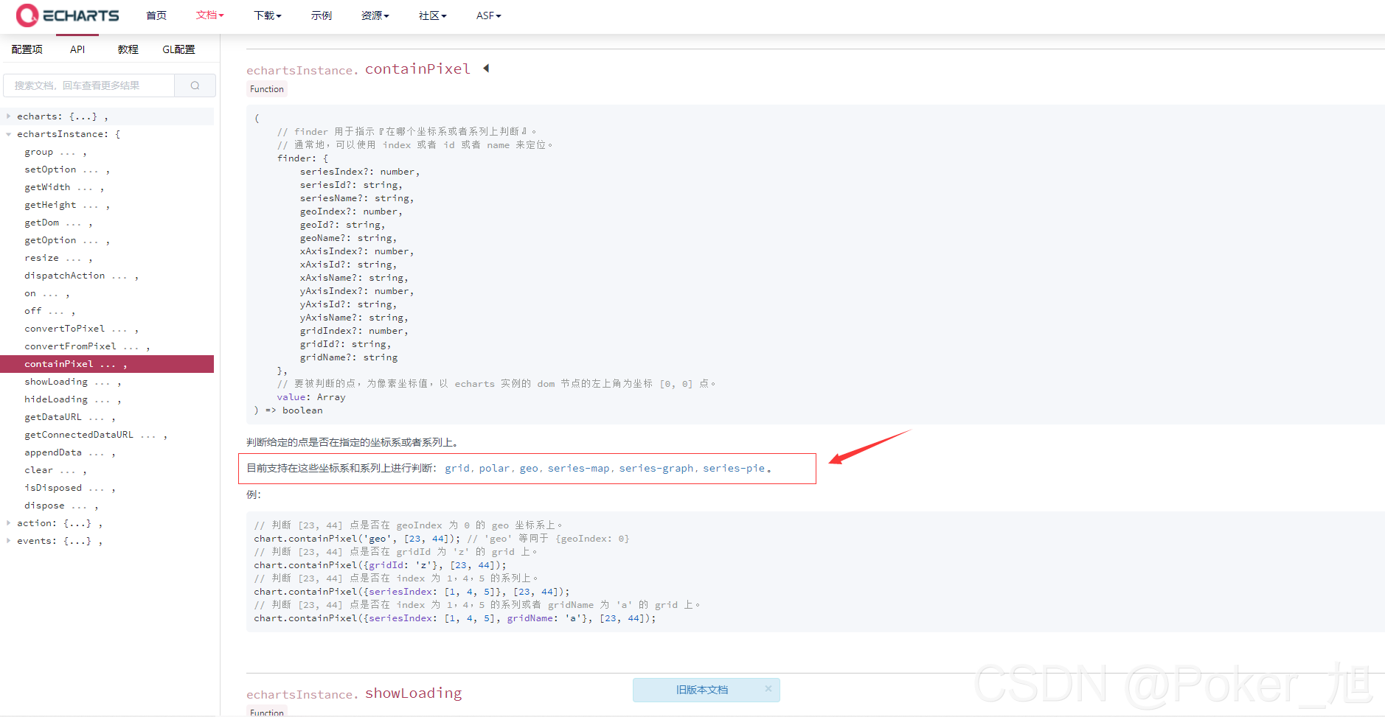Click the 'value: Array' parameter line
This screenshot has height=717, width=1385.
click(x=311, y=397)
